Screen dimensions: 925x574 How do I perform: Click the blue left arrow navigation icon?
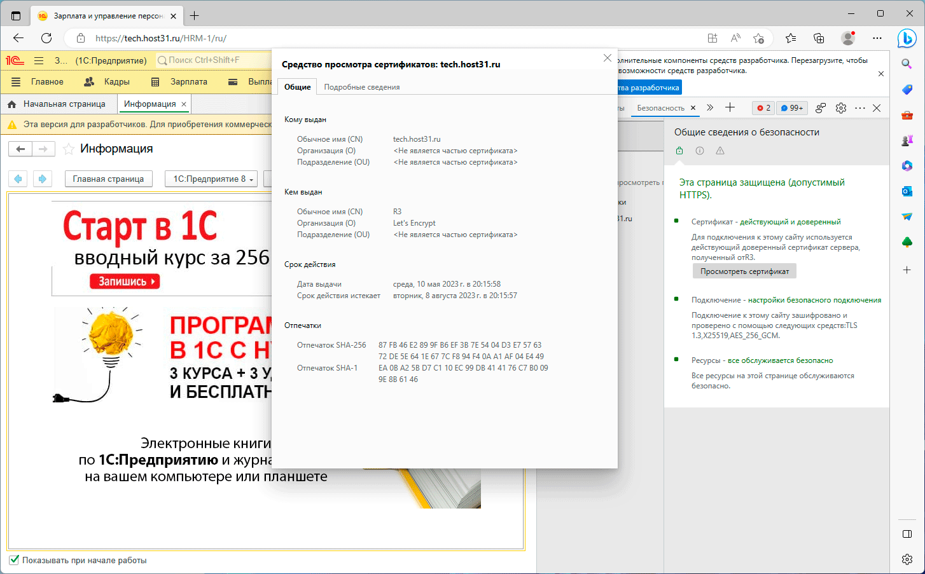coord(18,179)
